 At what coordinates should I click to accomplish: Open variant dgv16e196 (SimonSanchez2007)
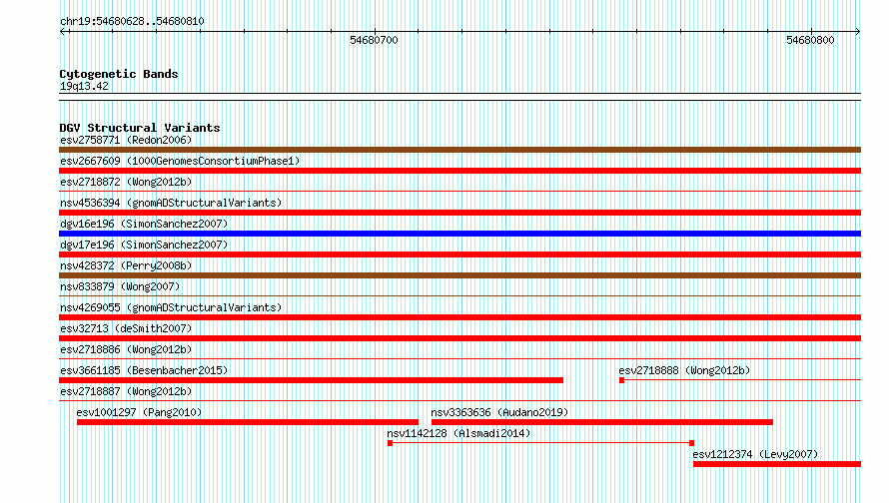[144, 224]
